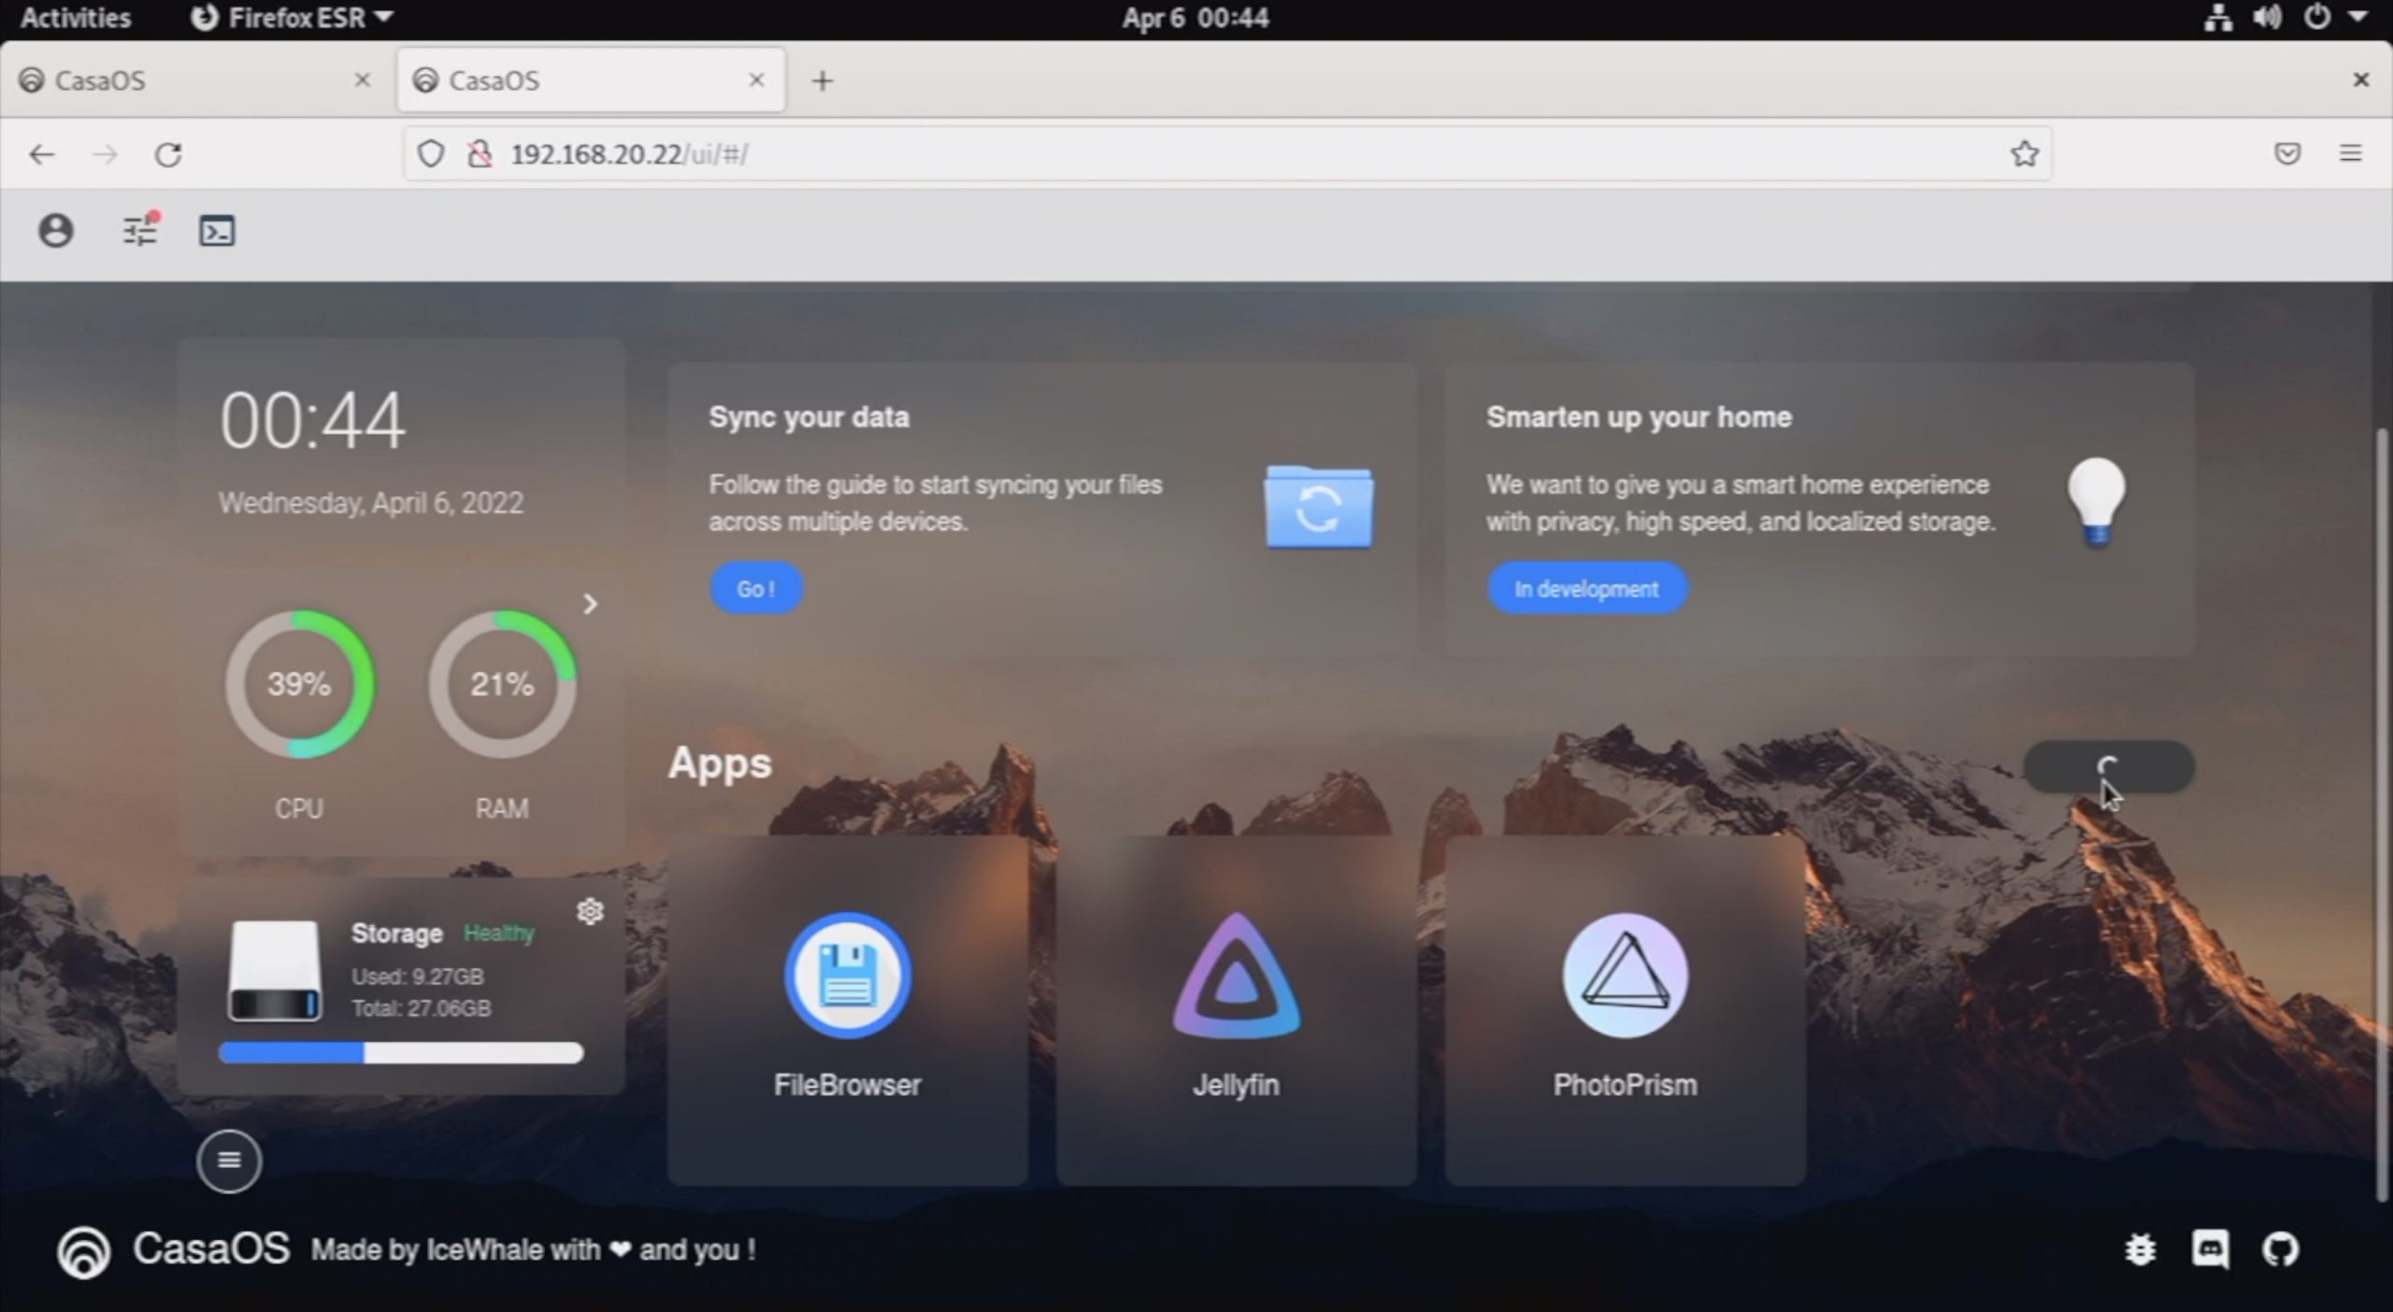Toggle the round widget menu button
Image resolution: width=2393 pixels, height=1312 pixels.
point(229,1161)
